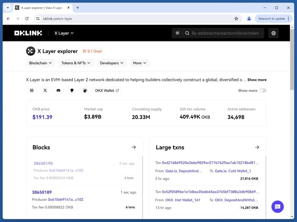This screenshot has width=297, height=222.
Task: Expand the X Layer network dropdown
Action: (64, 33)
